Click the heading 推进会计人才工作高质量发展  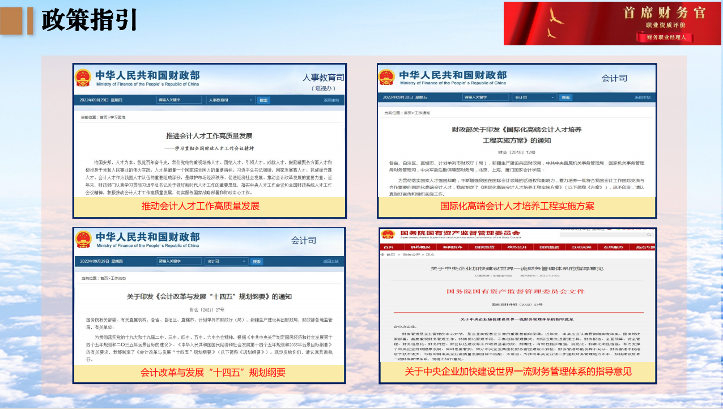(209, 136)
